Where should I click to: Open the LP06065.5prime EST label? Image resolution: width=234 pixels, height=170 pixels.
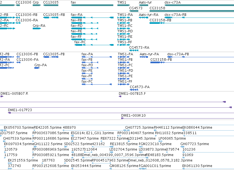(172, 139)
